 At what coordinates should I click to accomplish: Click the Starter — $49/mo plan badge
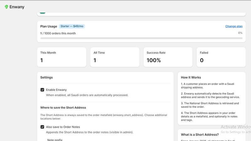[72, 26]
